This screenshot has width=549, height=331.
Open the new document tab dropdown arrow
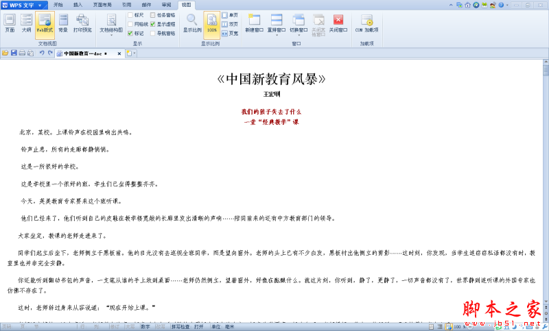coord(135,53)
